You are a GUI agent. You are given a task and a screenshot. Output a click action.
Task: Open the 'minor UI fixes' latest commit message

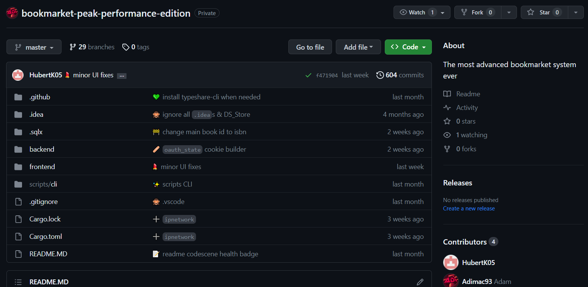pos(93,75)
